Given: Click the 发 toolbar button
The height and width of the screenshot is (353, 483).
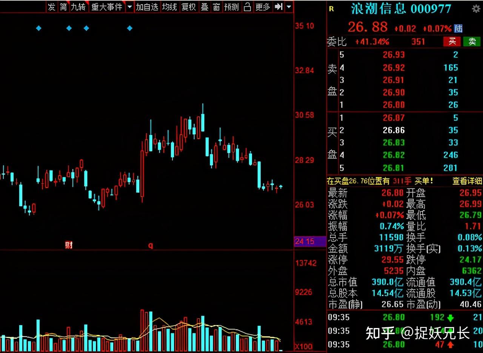Looking at the screenshot, I should click(52, 7).
